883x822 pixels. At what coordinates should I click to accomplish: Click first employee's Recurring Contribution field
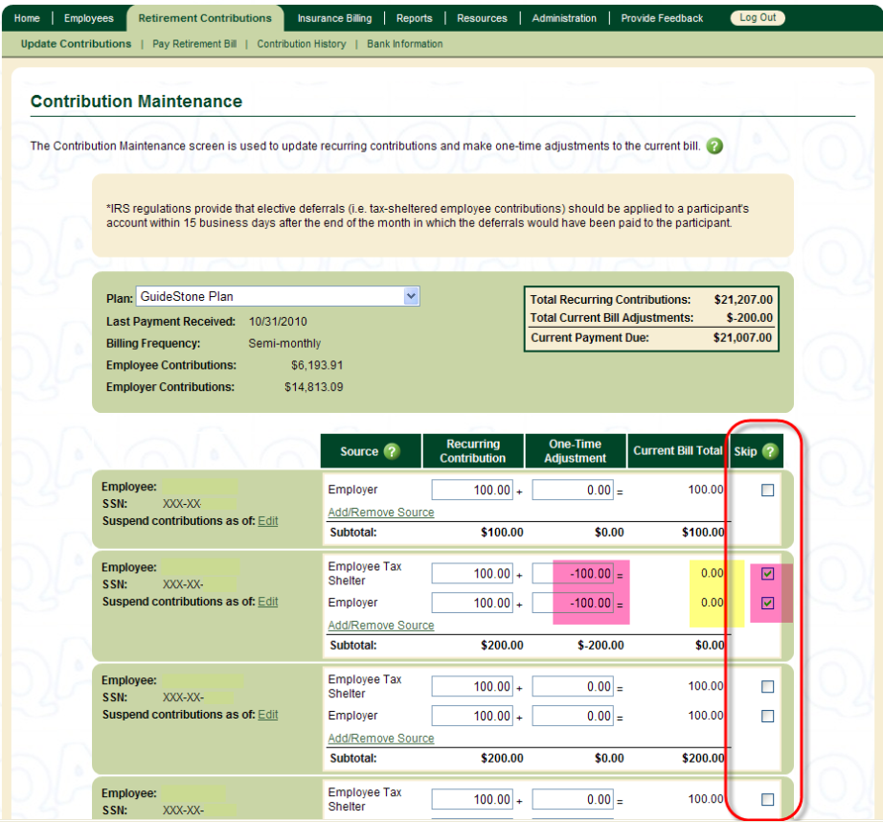(x=472, y=491)
